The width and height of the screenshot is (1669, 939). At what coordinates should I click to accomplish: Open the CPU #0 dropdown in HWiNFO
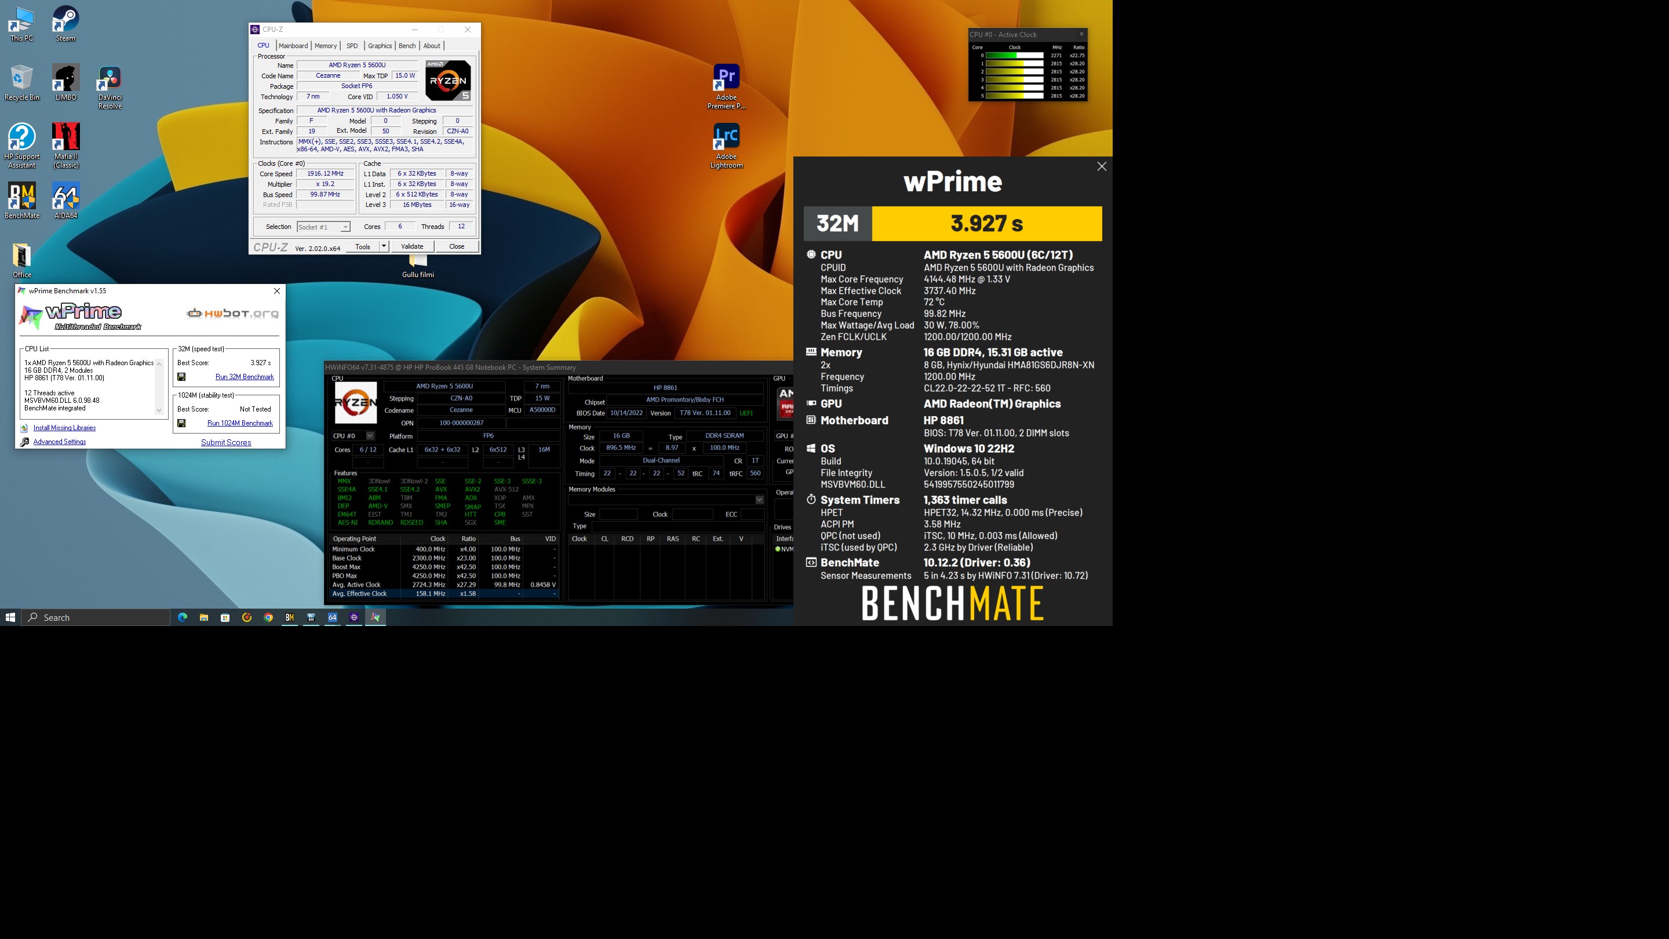coord(370,436)
